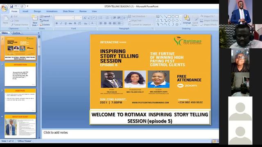Open the Insert ribbon tab
Viewport: 262px width, 147px height.
pyautogui.click(x=25, y=11)
